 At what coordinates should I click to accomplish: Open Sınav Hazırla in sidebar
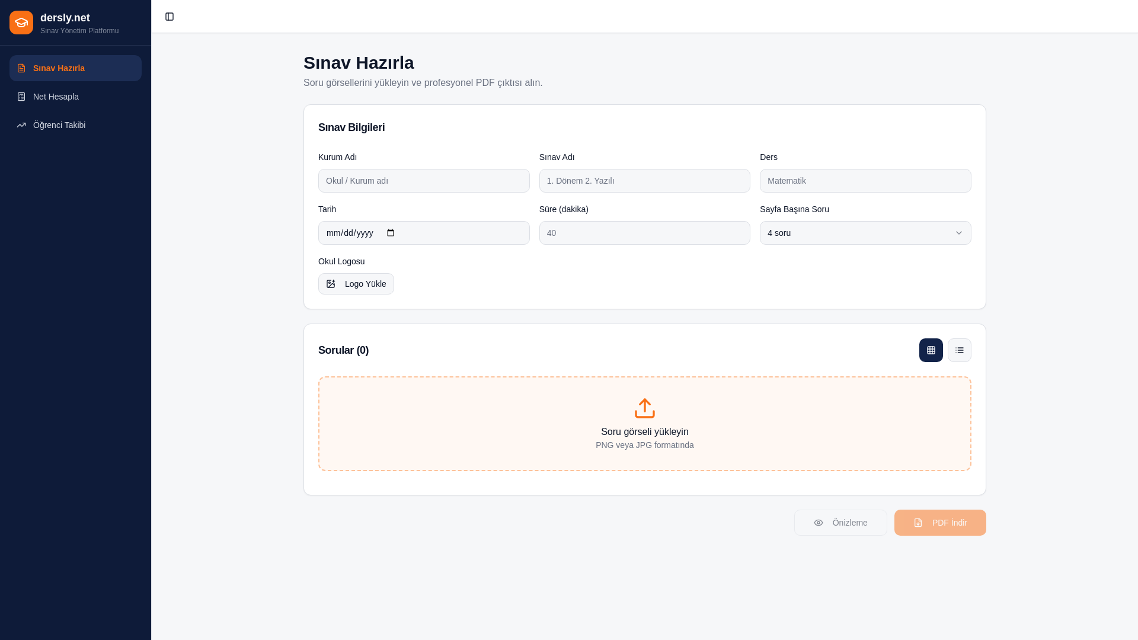tap(75, 68)
